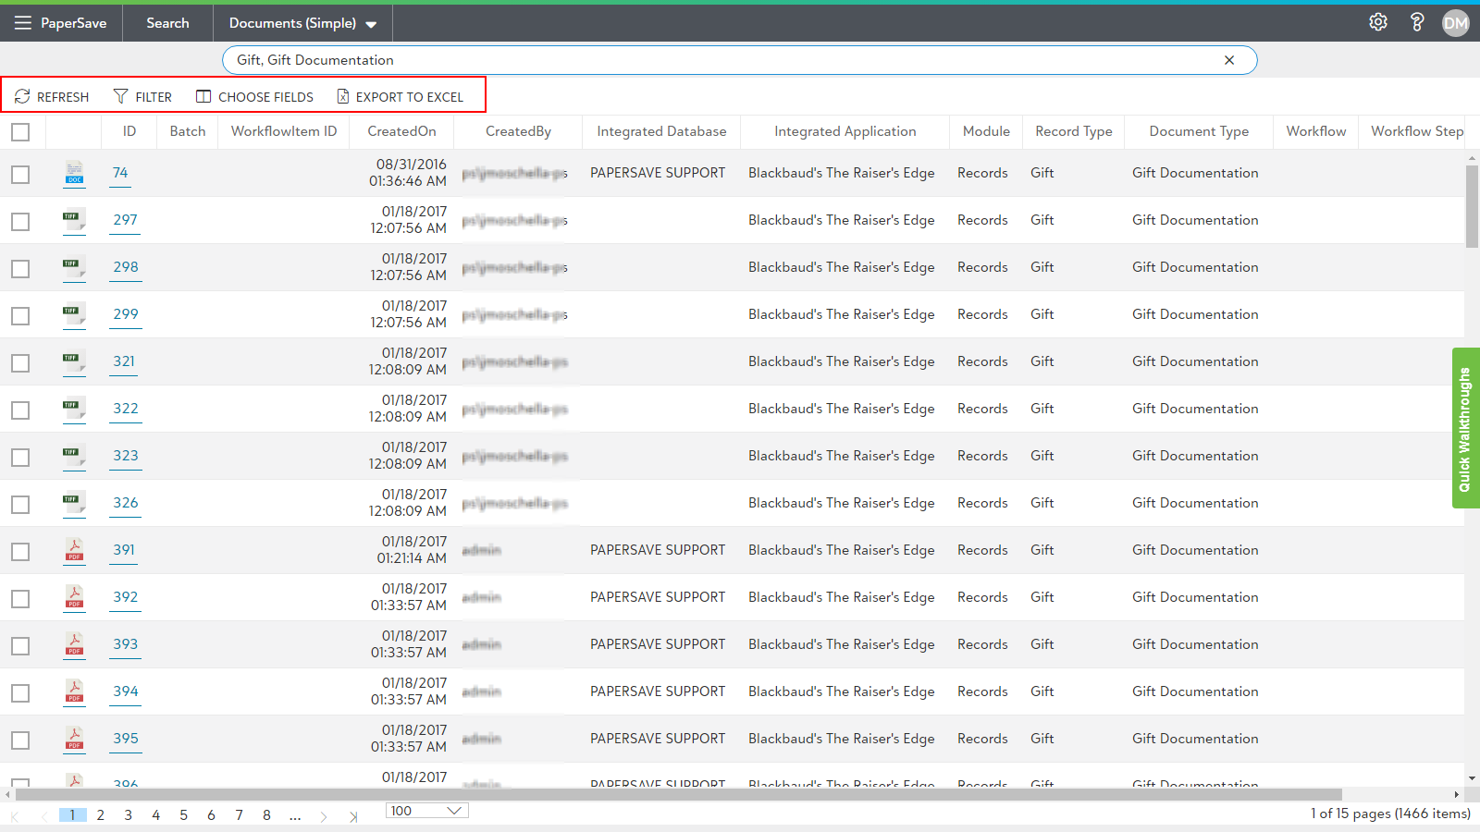Go to the next page arrow
Viewport: 1480px width, 832px height.
tap(324, 815)
